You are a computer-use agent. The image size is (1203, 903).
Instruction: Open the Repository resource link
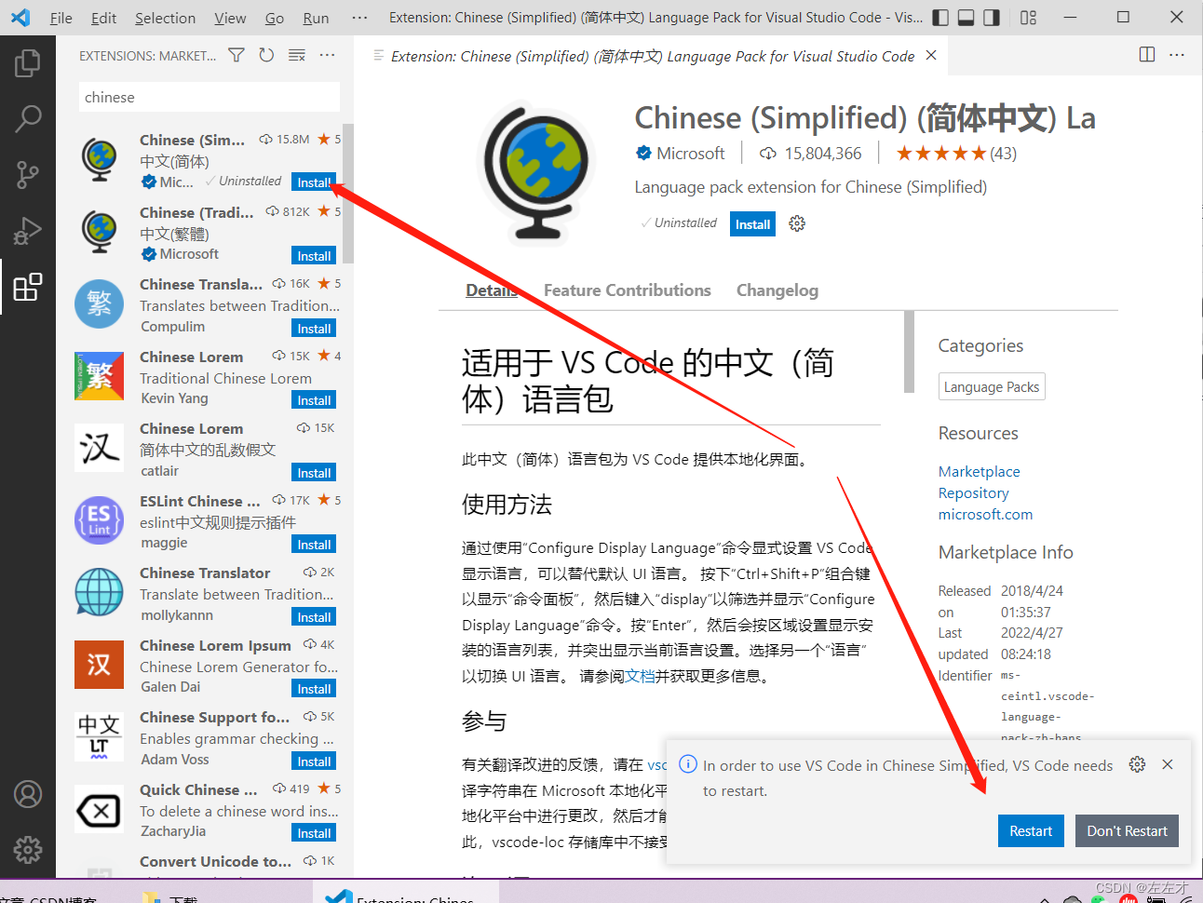(x=973, y=493)
